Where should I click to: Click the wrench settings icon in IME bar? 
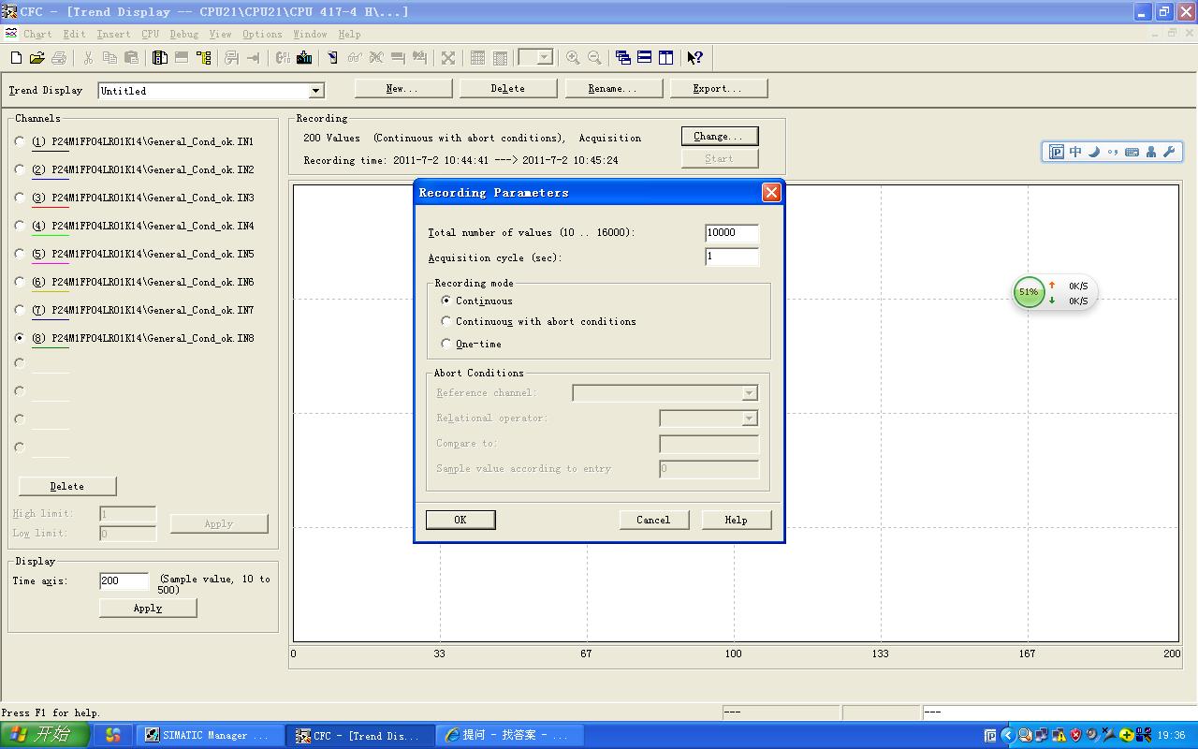[1170, 152]
